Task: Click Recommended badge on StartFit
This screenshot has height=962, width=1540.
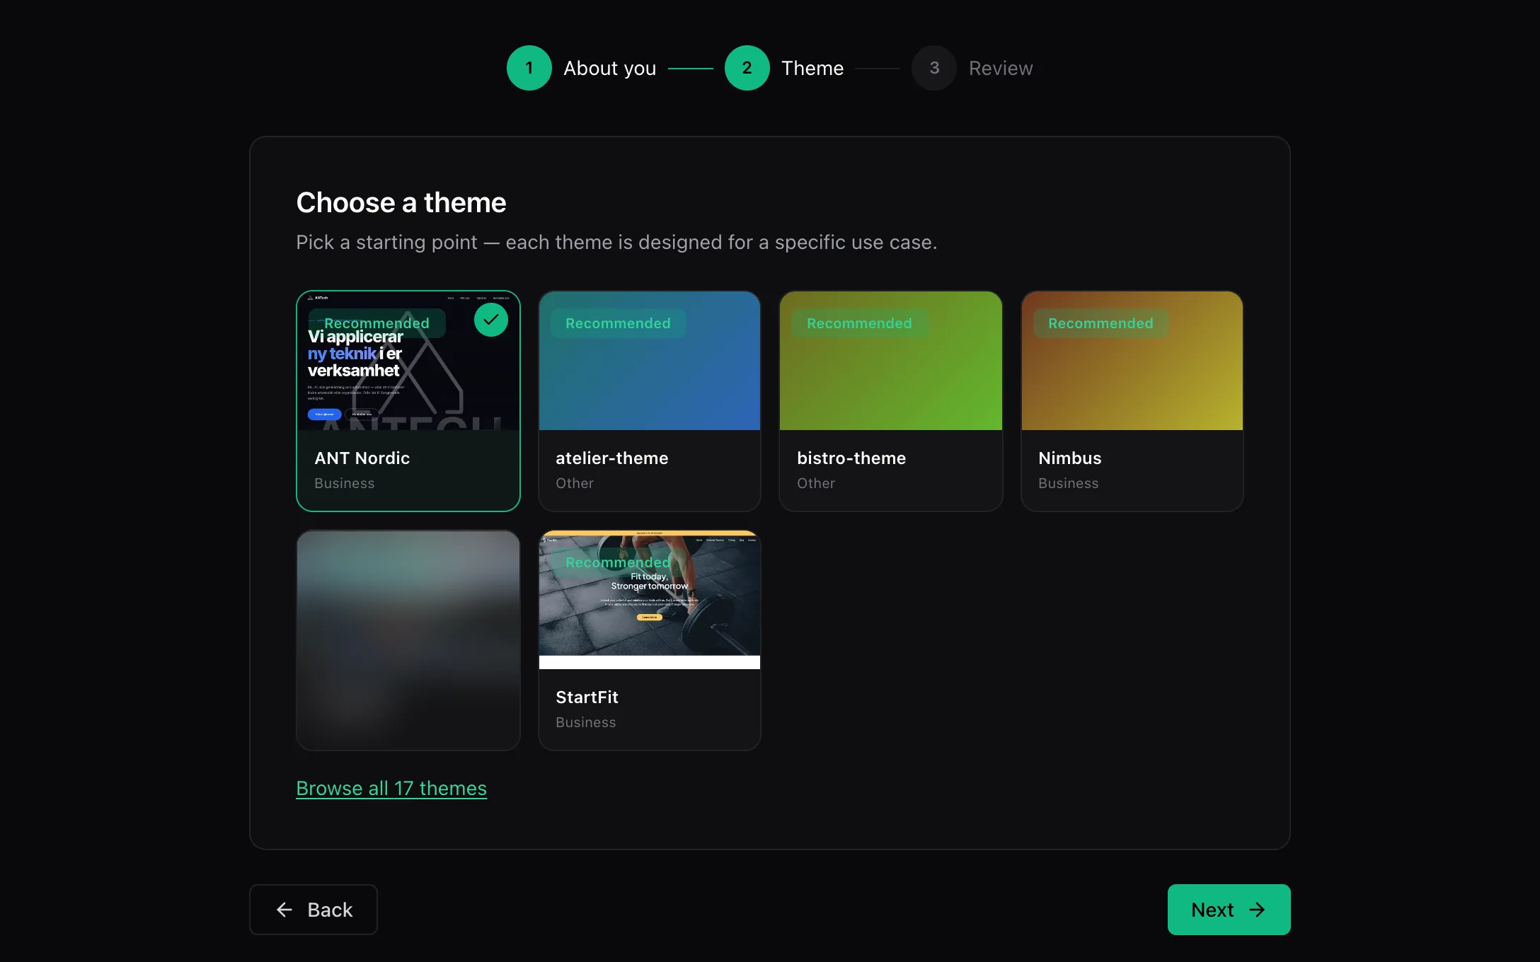Action: pyautogui.click(x=618, y=562)
